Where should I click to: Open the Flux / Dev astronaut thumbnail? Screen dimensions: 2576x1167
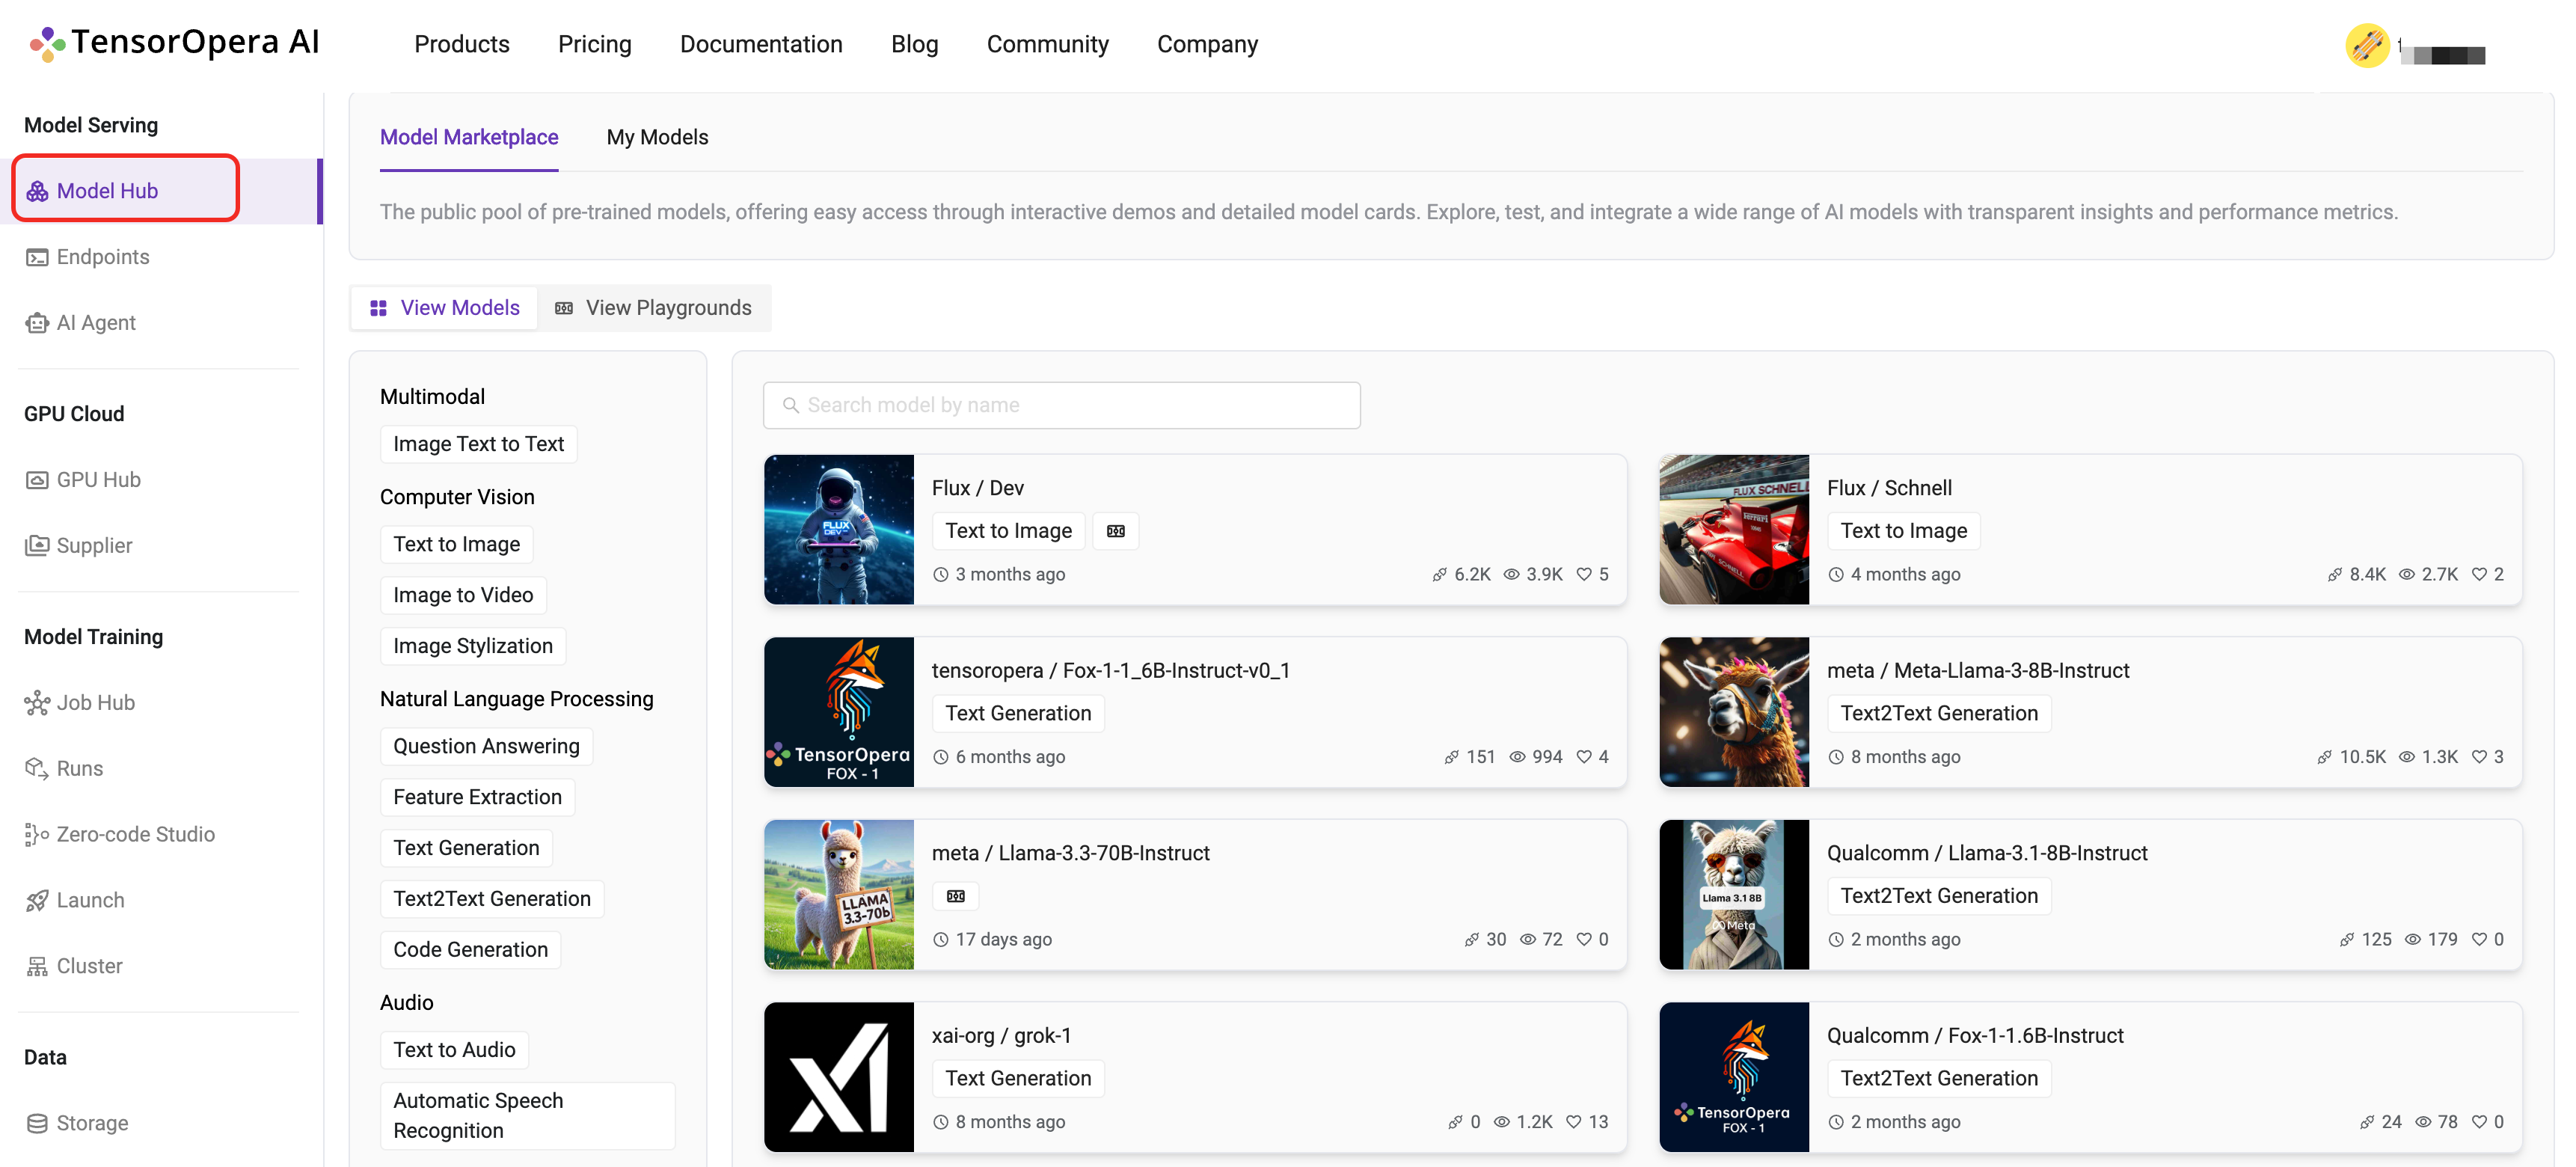tap(838, 530)
